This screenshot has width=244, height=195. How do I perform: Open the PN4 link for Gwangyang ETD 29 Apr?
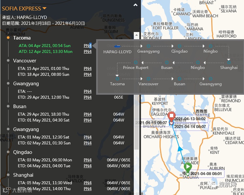[88, 97]
